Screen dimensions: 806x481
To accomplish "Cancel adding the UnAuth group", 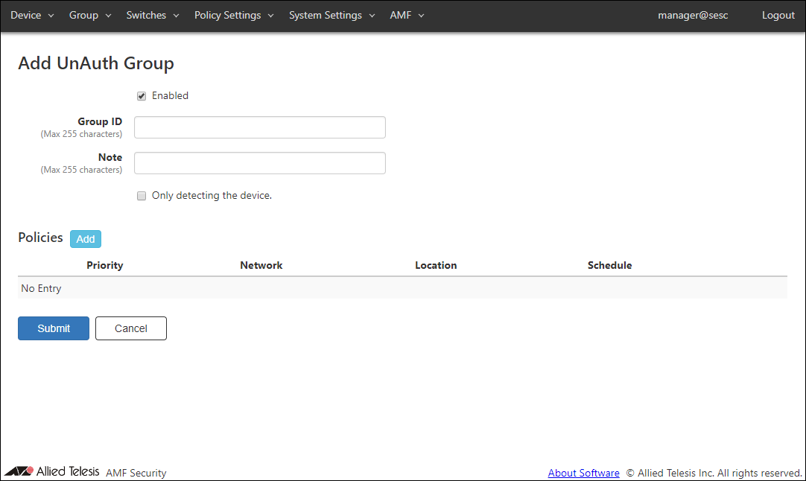I will pos(130,328).
